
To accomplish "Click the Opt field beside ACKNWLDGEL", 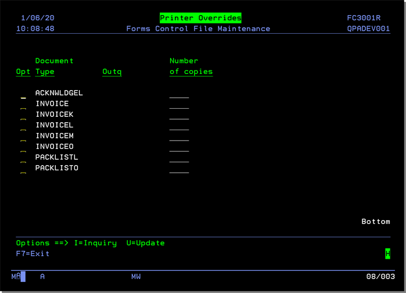I will [x=23, y=97].
